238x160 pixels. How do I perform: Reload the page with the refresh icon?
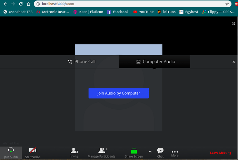click(21, 4)
